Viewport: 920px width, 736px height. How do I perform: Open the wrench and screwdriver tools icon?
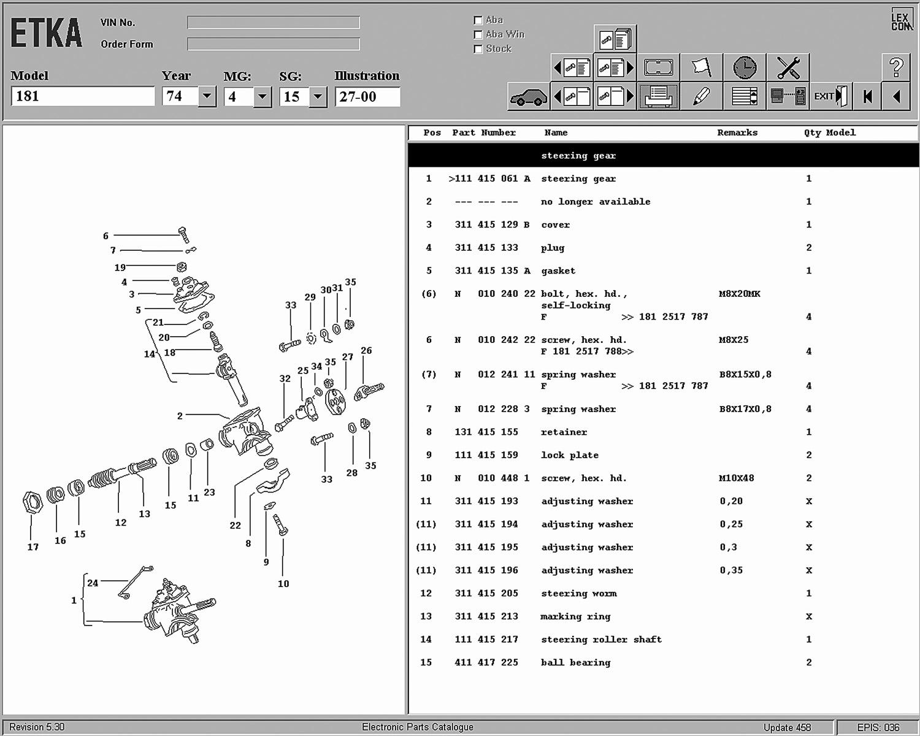point(788,67)
